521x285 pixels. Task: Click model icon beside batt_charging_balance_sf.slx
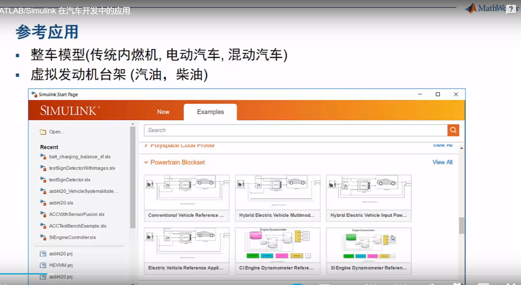(43, 157)
